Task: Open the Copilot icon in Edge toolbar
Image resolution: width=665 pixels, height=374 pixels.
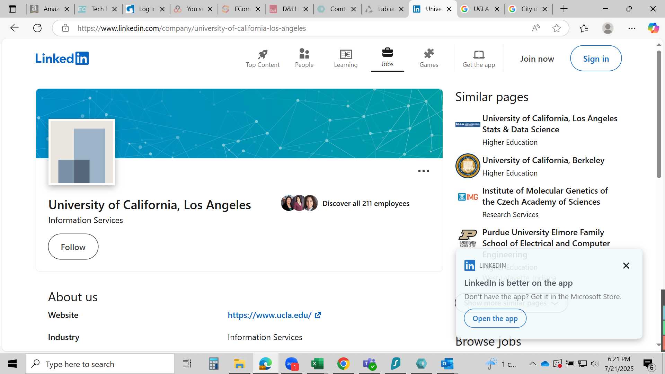Action: (x=654, y=28)
